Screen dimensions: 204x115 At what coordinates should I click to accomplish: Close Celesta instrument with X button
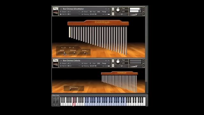(x=144, y=59)
